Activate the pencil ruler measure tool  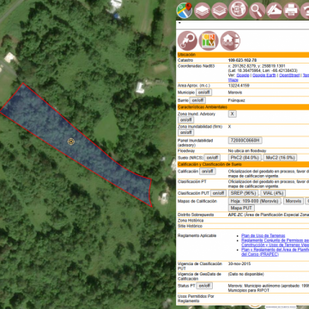pyautogui.click(x=274, y=11)
